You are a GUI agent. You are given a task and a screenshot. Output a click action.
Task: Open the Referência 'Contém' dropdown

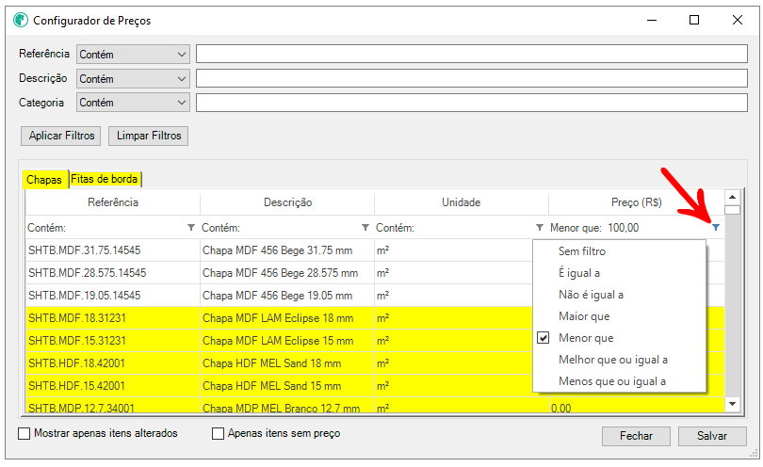[133, 55]
